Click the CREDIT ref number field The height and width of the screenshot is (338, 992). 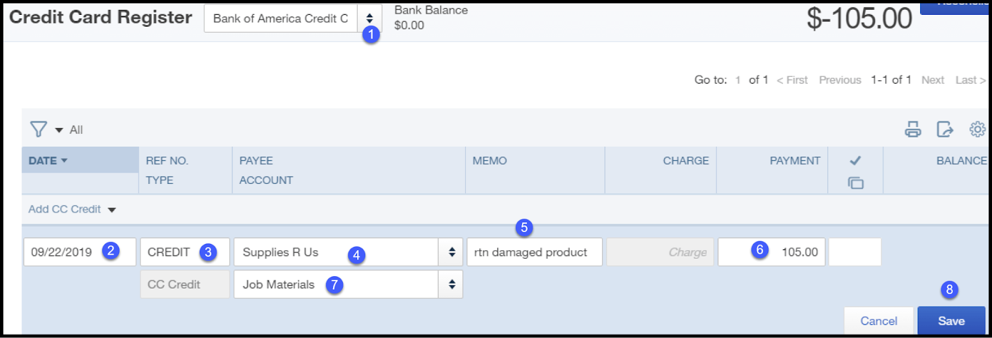tap(185, 252)
